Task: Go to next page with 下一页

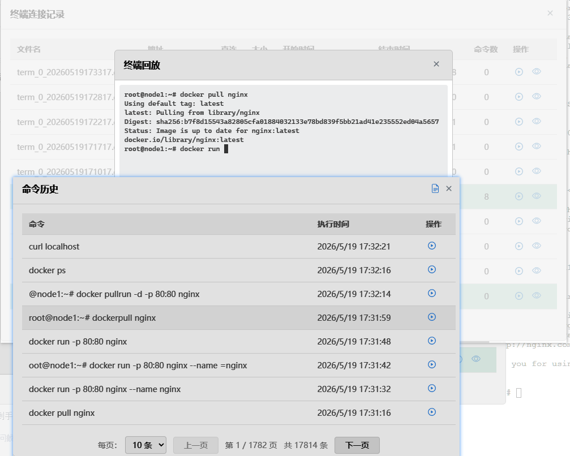Action: click(357, 445)
